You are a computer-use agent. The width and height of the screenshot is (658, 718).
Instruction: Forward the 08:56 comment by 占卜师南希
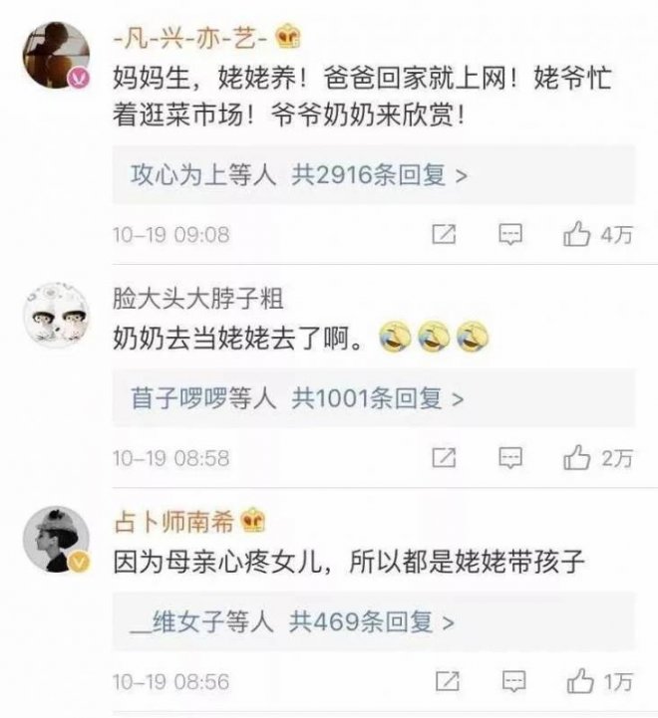click(x=447, y=681)
